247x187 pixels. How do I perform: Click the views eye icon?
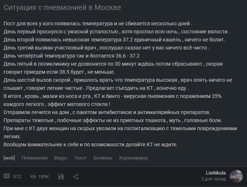[x=33, y=177]
